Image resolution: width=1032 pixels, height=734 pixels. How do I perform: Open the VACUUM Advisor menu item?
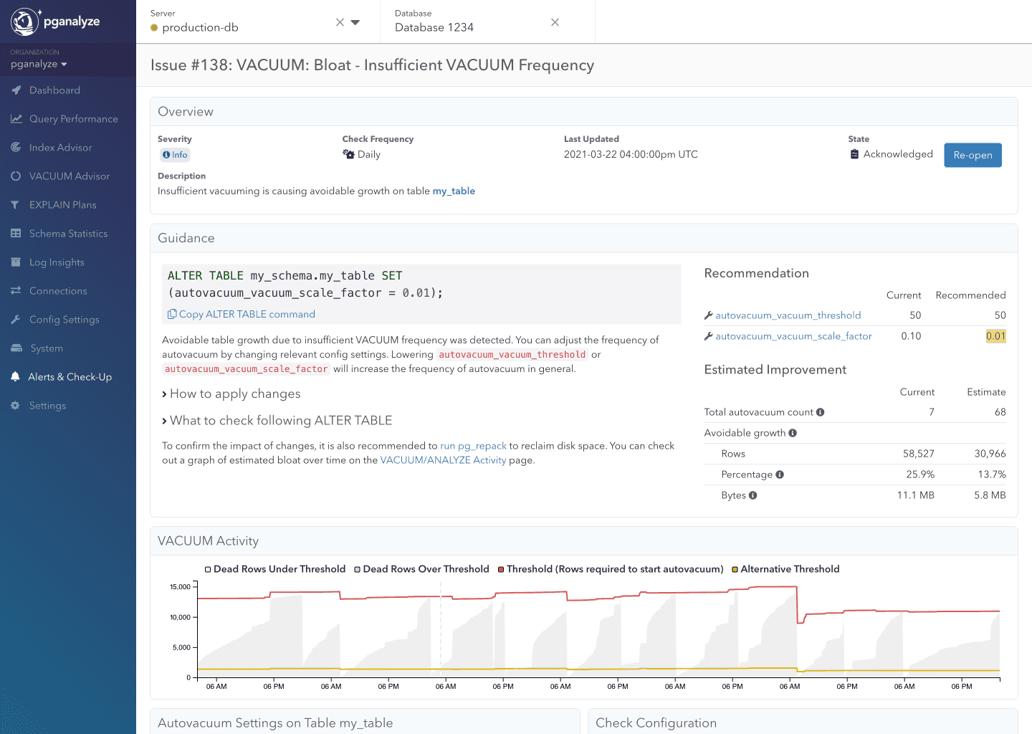[69, 176]
